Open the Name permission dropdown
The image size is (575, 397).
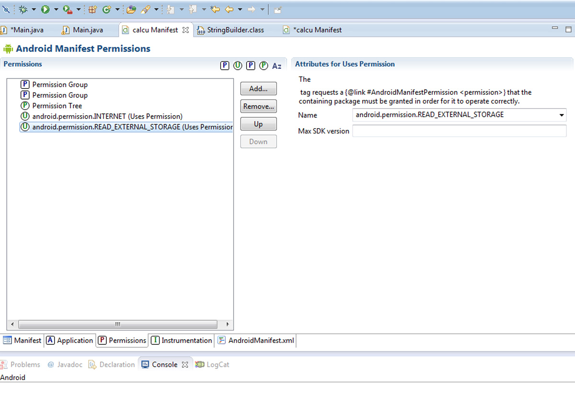pyautogui.click(x=561, y=115)
